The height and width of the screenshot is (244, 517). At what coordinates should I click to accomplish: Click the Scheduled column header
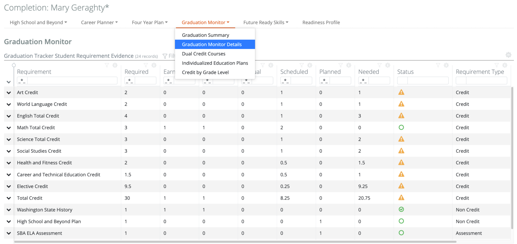click(294, 72)
